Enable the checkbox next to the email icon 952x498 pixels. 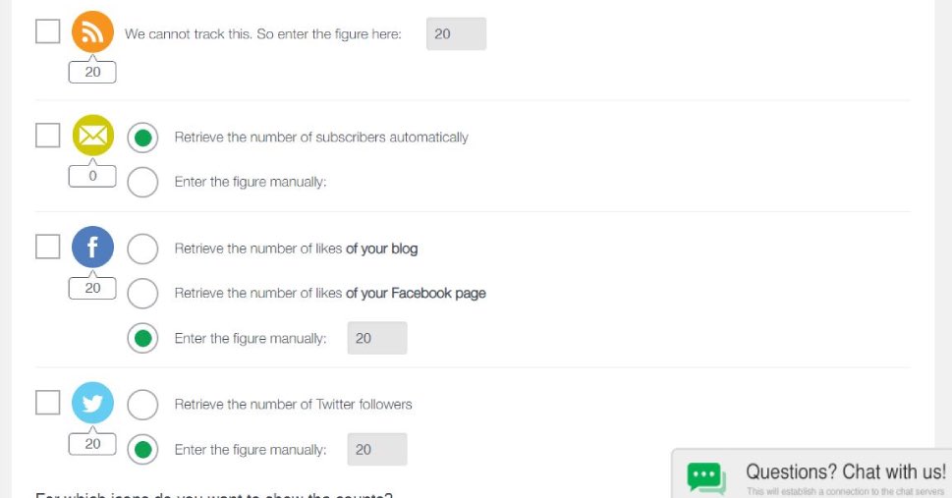(x=47, y=136)
